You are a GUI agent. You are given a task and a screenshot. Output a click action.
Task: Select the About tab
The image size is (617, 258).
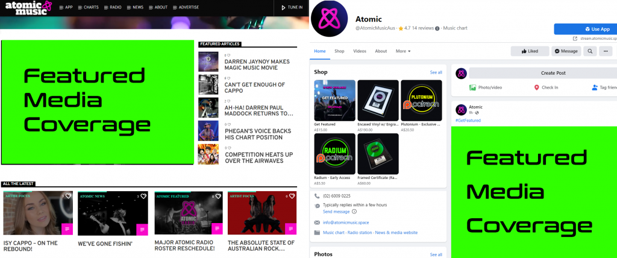pyautogui.click(x=381, y=51)
